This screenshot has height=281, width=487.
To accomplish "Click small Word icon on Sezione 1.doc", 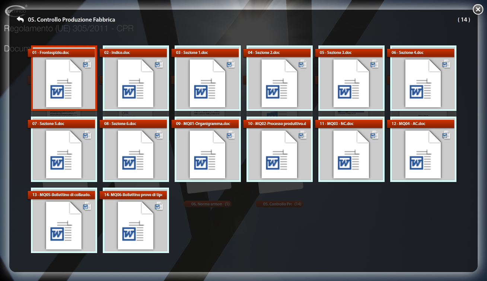I will pos(231,64).
